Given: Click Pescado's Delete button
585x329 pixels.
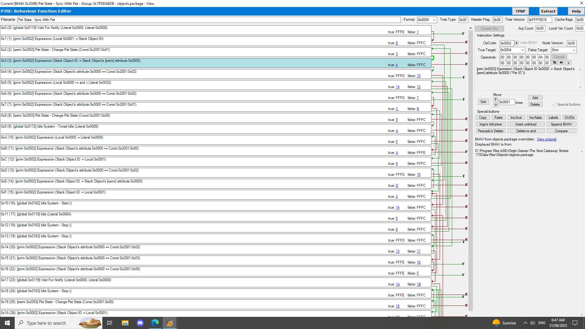Looking at the screenshot, I should coord(491,131).
